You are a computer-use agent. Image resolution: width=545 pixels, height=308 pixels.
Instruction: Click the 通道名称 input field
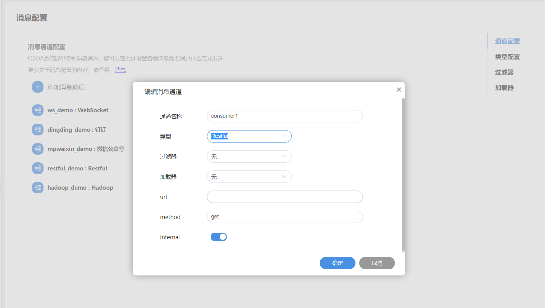point(285,116)
